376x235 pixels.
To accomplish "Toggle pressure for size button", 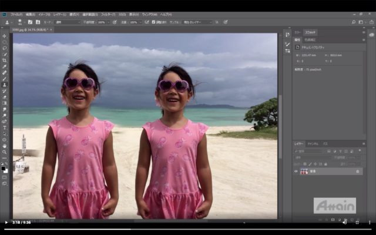I will pyautogui.click(x=226, y=22).
